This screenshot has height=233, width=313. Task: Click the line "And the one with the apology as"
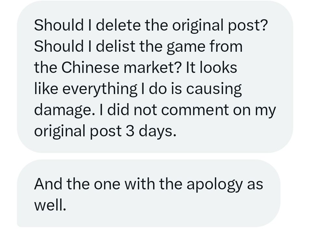(x=148, y=184)
